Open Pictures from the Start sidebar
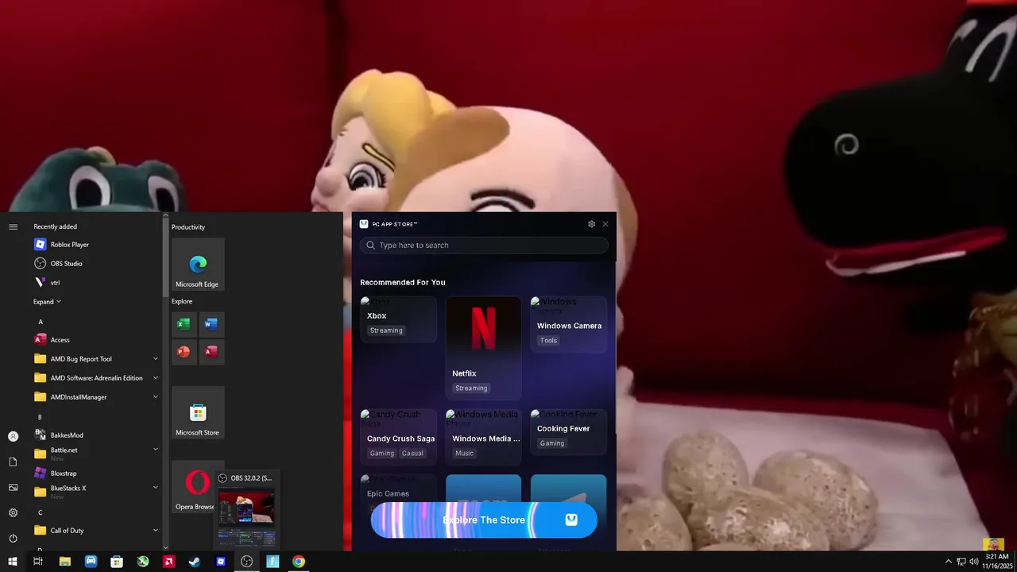This screenshot has height=572, width=1017. [13, 487]
